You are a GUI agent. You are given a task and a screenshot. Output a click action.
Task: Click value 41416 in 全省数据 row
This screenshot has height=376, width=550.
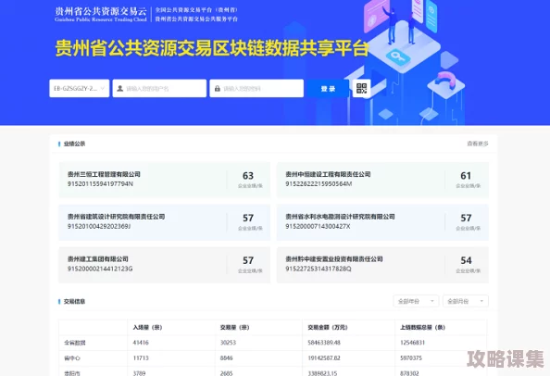tap(141, 343)
